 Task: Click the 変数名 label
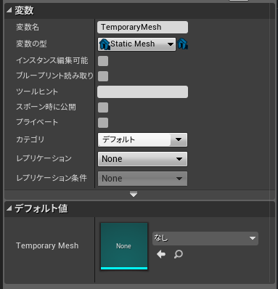(28, 27)
